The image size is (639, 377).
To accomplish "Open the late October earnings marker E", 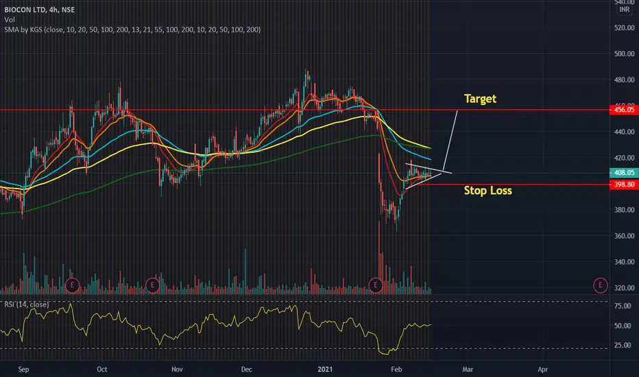I will coord(152,285).
